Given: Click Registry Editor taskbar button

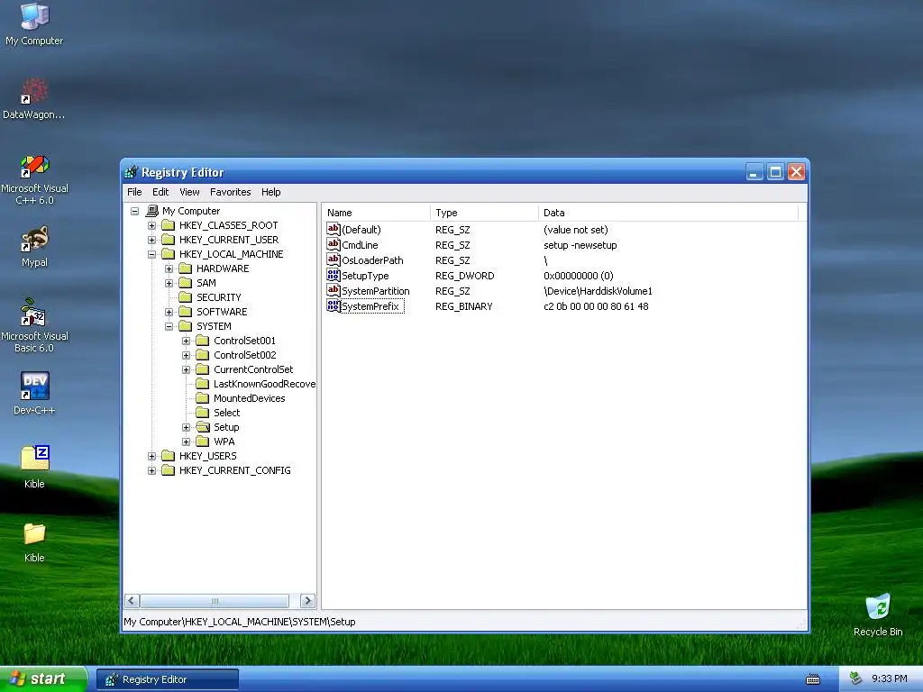Looking at the screenshot, I should (x=168, y=679).
